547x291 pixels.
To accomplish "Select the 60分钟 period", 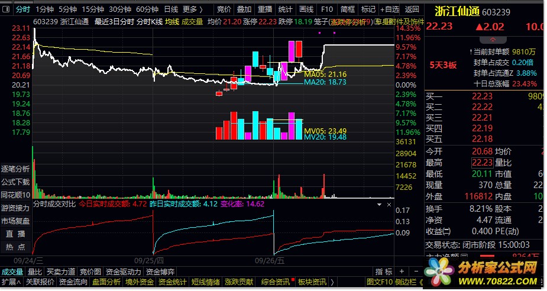I will [147, 9].
